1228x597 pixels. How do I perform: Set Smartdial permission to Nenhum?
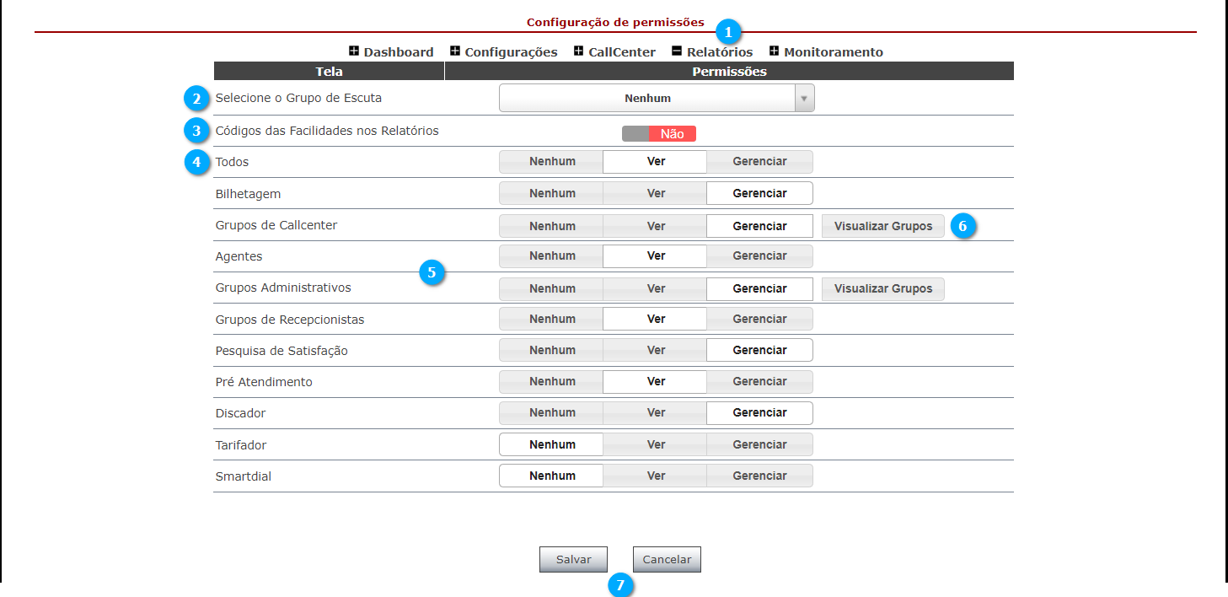[x=552, y=476]
